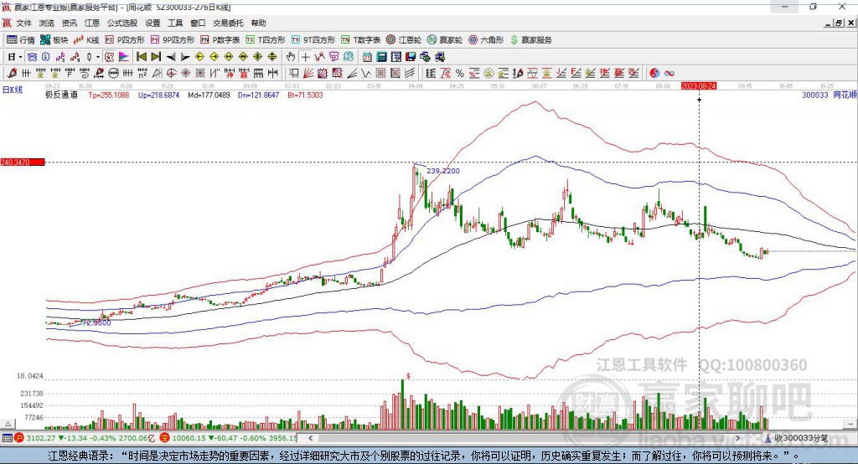Select the red pencil drawing tool
The height and width of the screenshot is (464, 858).
coord(12,73)
